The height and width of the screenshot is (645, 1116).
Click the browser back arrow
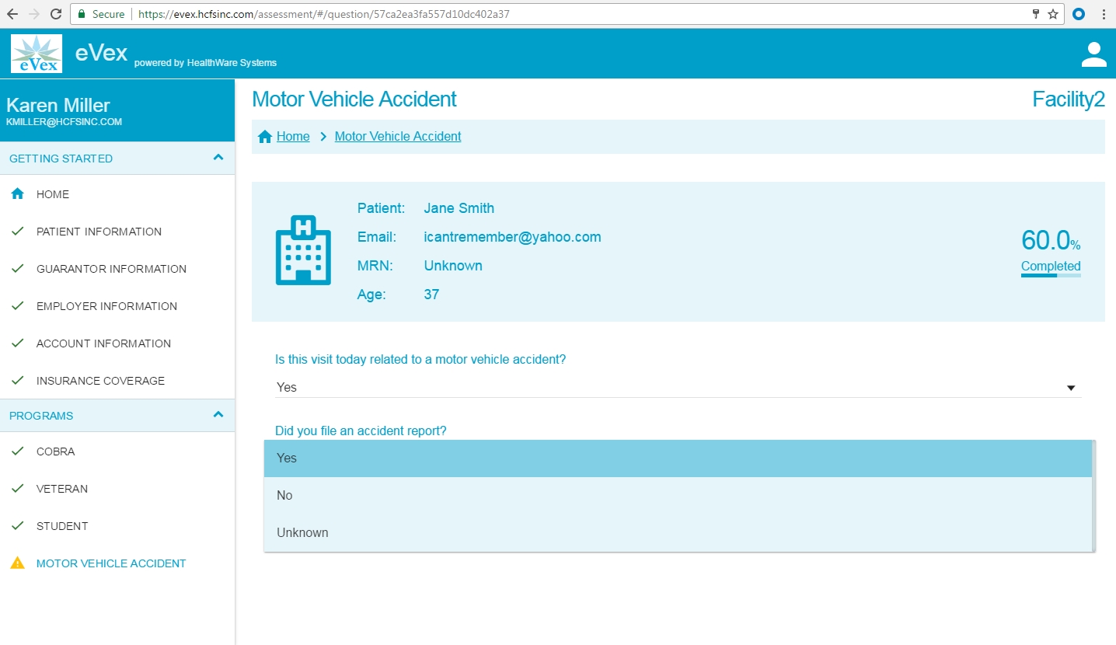pos(12,14)
